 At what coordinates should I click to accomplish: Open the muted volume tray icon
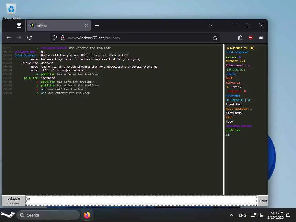261,215
